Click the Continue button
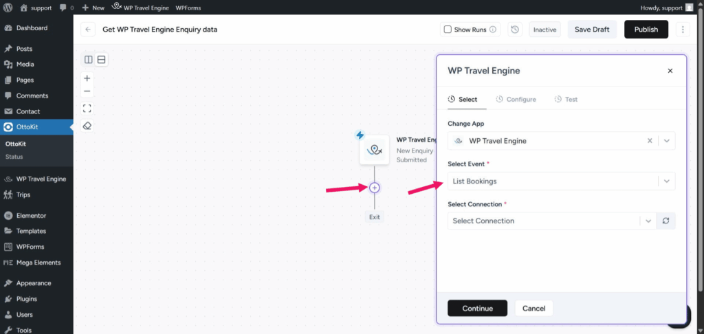This screenshot has height=334, width=704. tap(477, 309)
